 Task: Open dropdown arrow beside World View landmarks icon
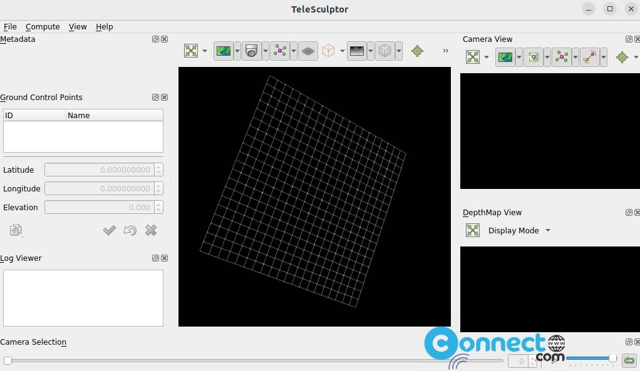[294, 51]
